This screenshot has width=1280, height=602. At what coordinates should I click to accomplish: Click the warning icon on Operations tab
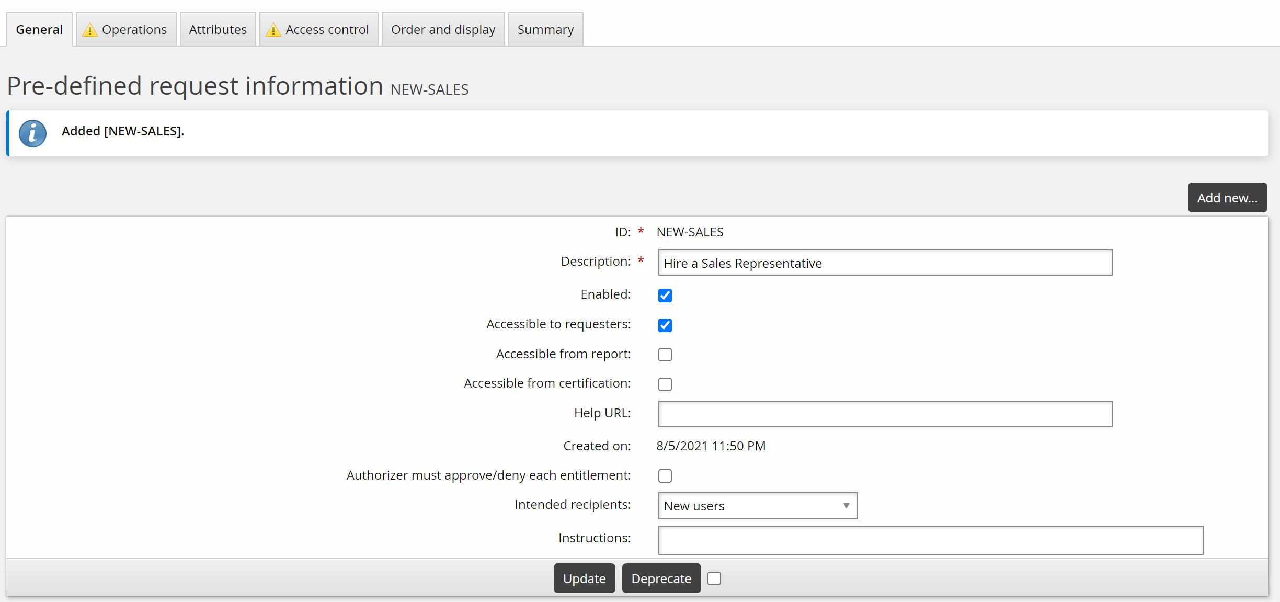(90, 30)
